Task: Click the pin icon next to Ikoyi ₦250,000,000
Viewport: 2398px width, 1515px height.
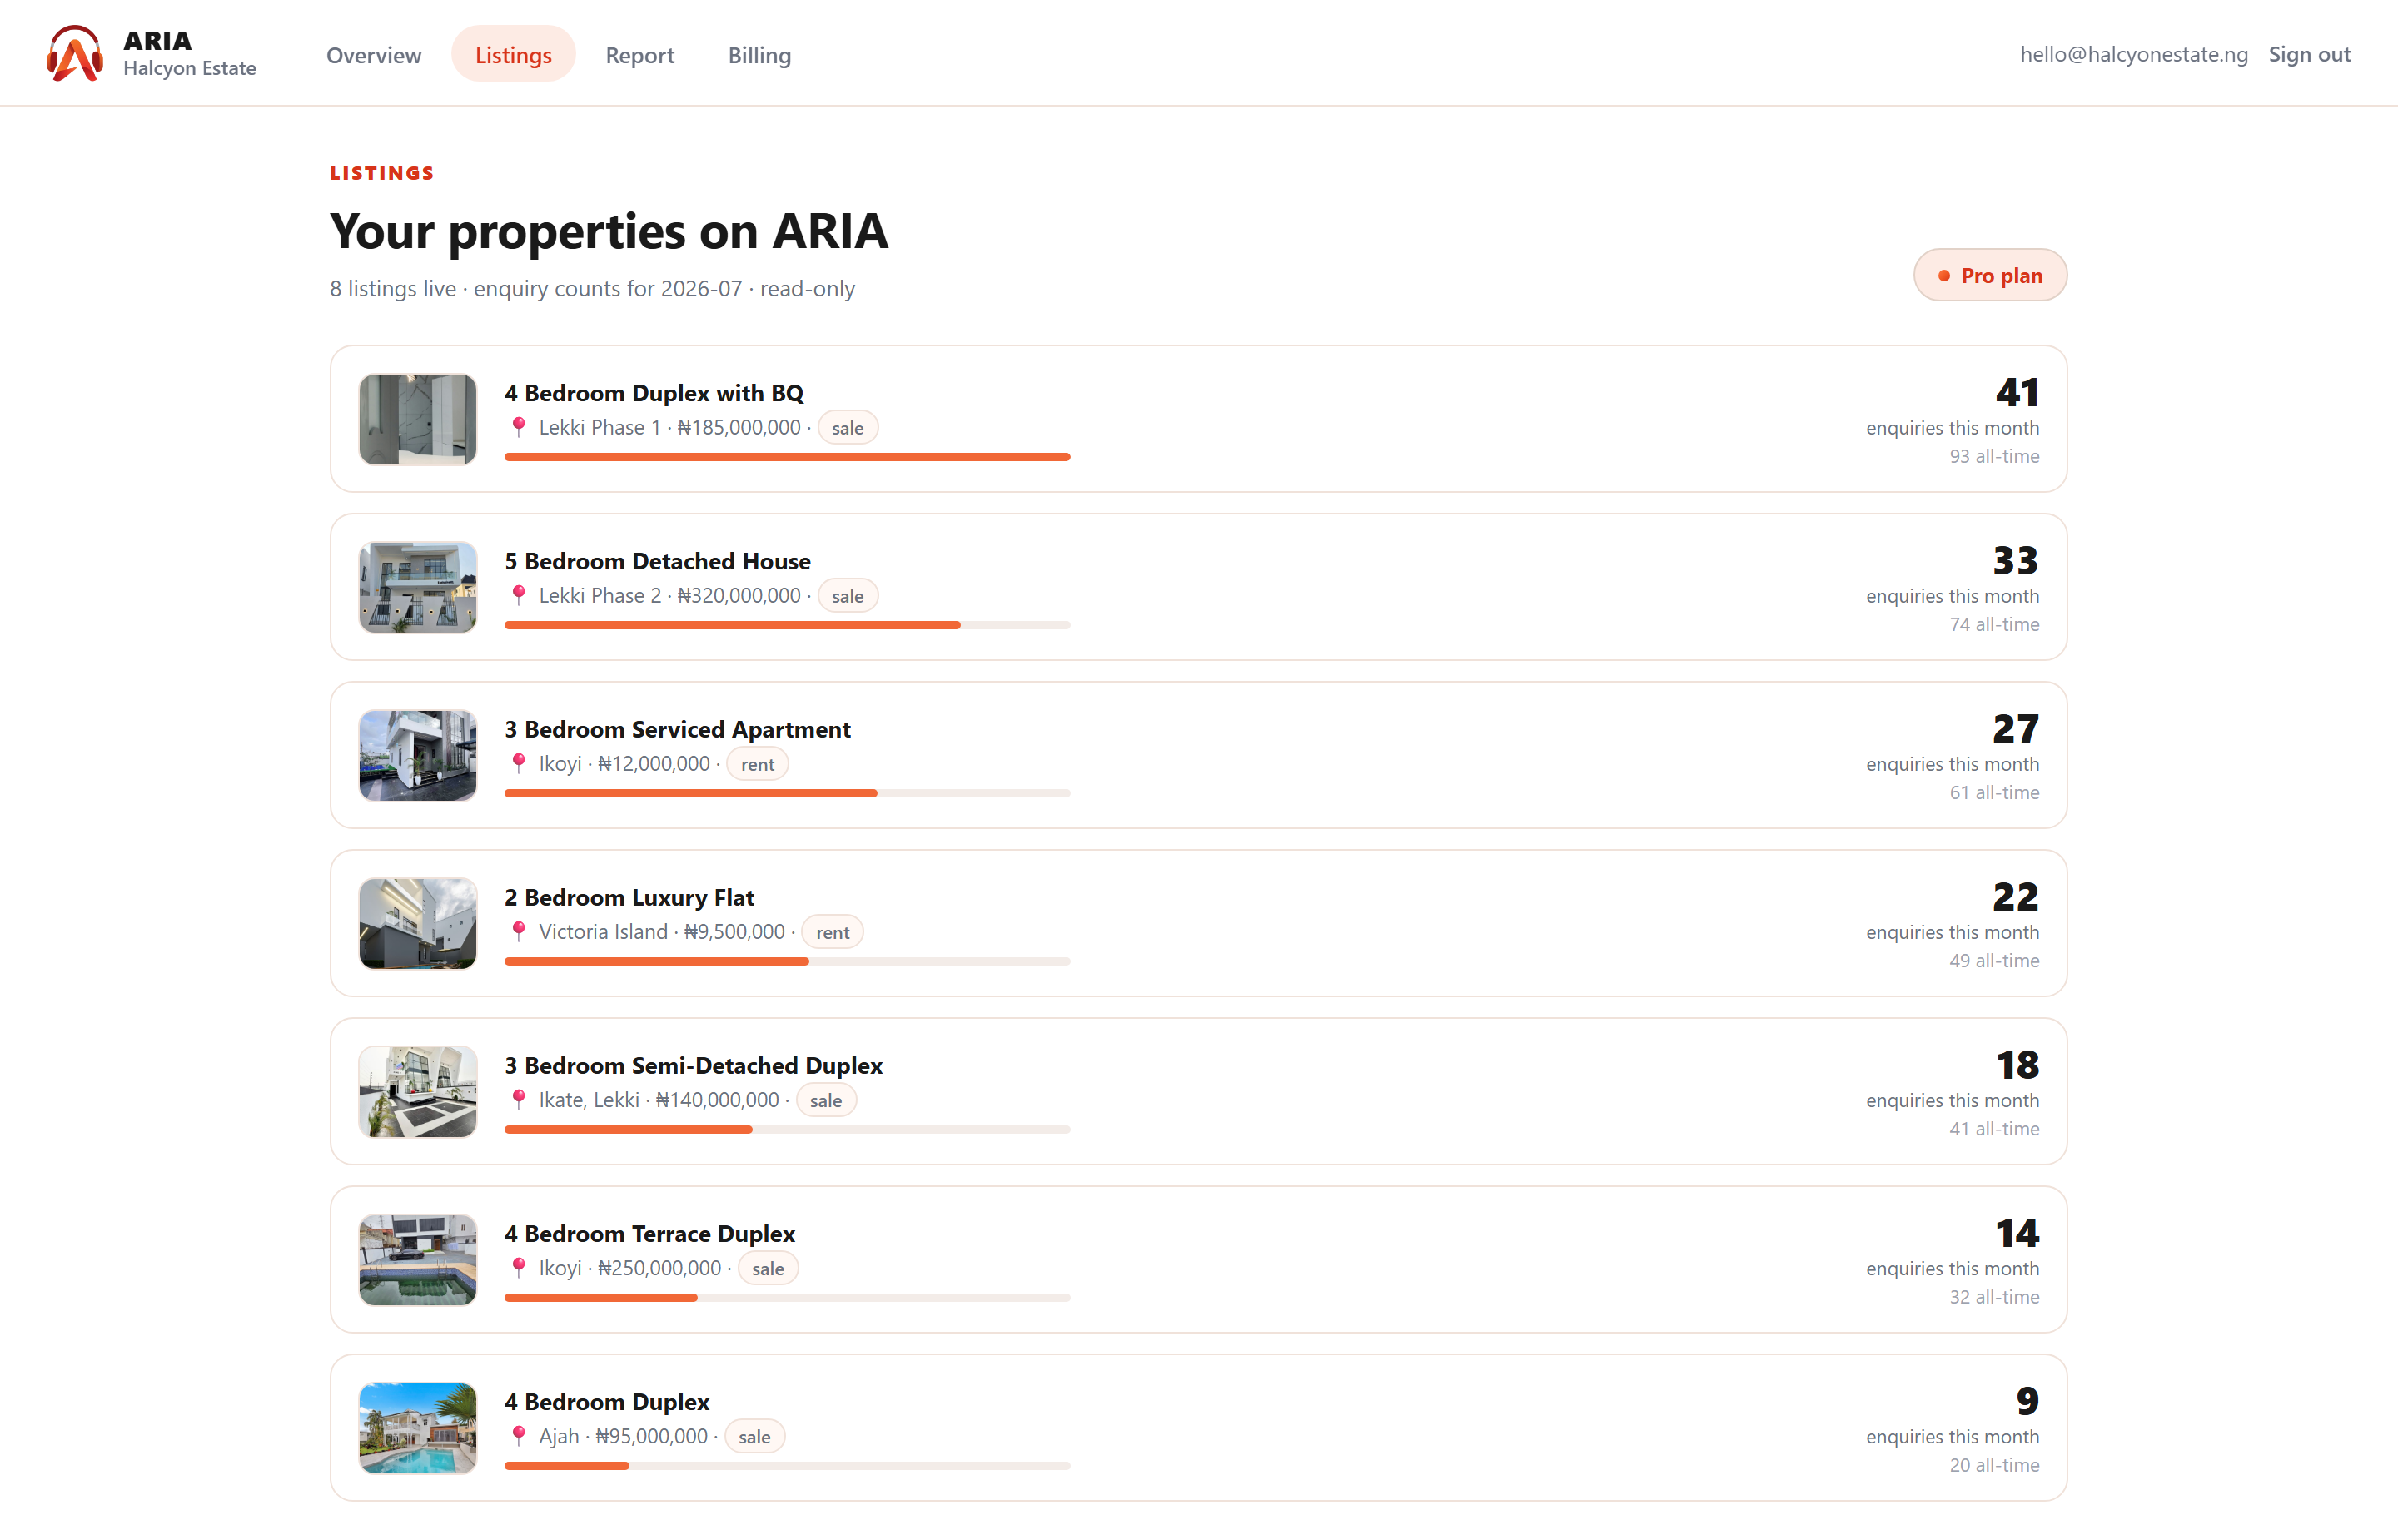Action: coord(518,1268)
